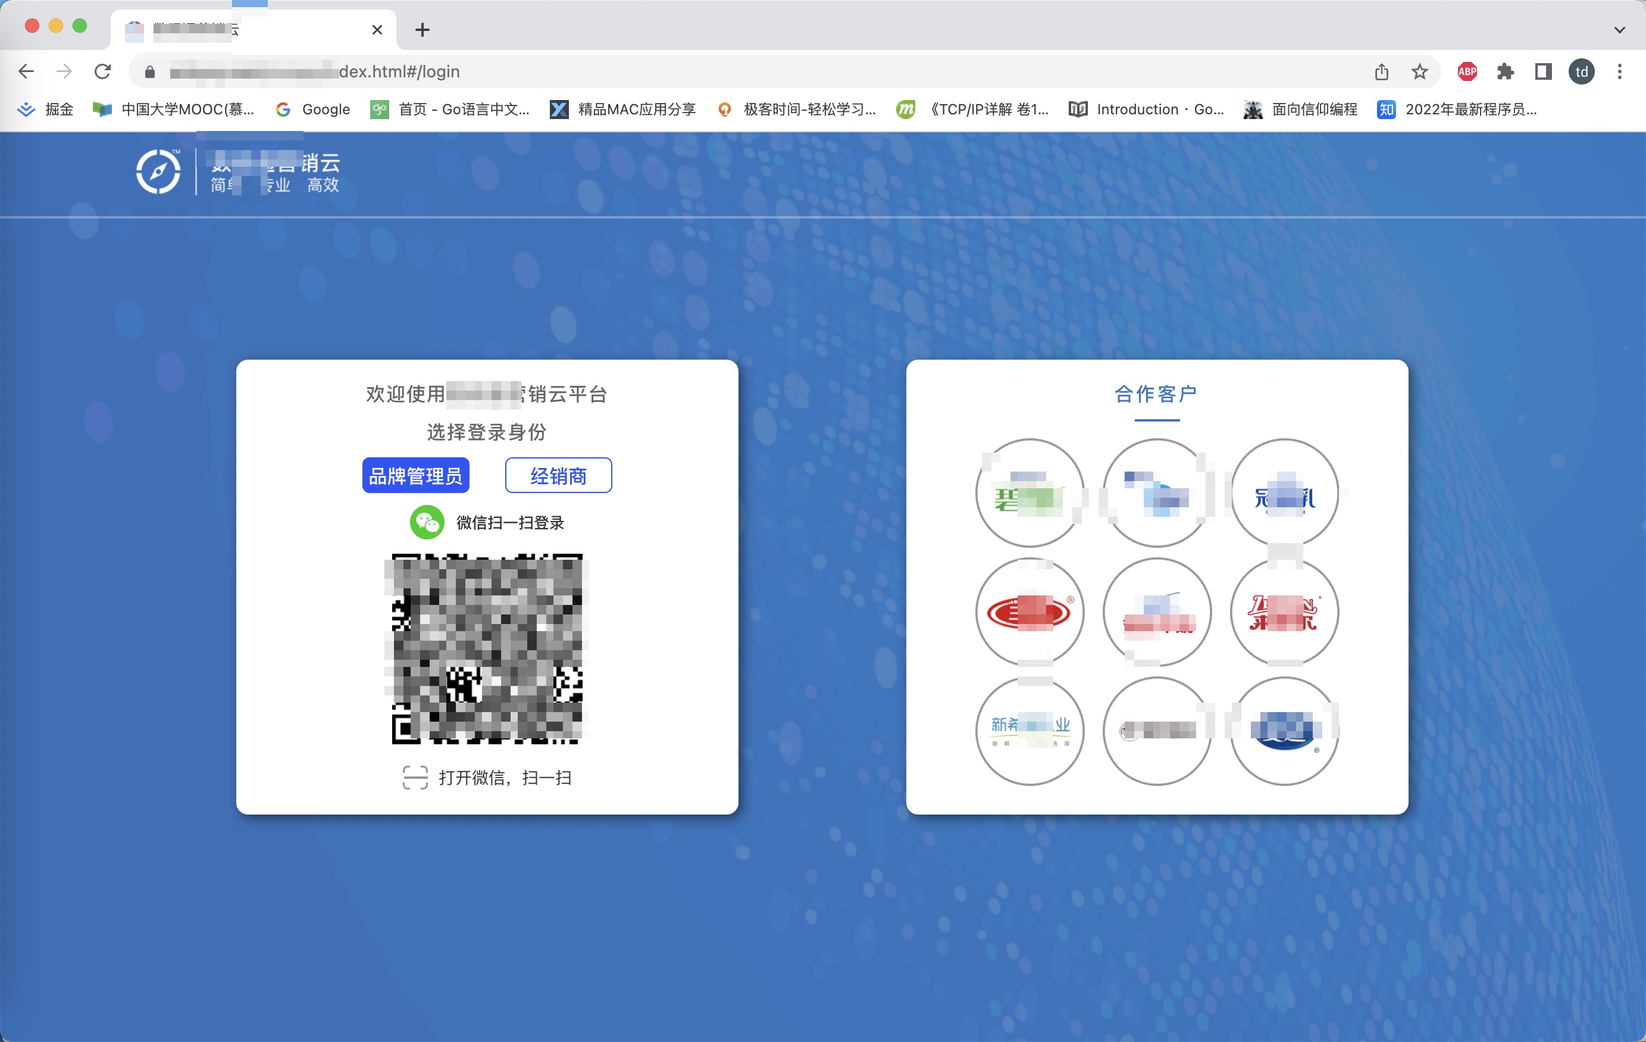Click the compass logo in the page header

[158, 171]
